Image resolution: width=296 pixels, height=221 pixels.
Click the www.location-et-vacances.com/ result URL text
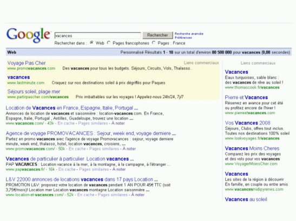coord(35,195)
